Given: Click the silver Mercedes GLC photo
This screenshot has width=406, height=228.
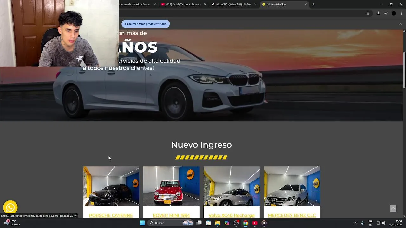Looking at the screenshot, I should click(292, 187).
